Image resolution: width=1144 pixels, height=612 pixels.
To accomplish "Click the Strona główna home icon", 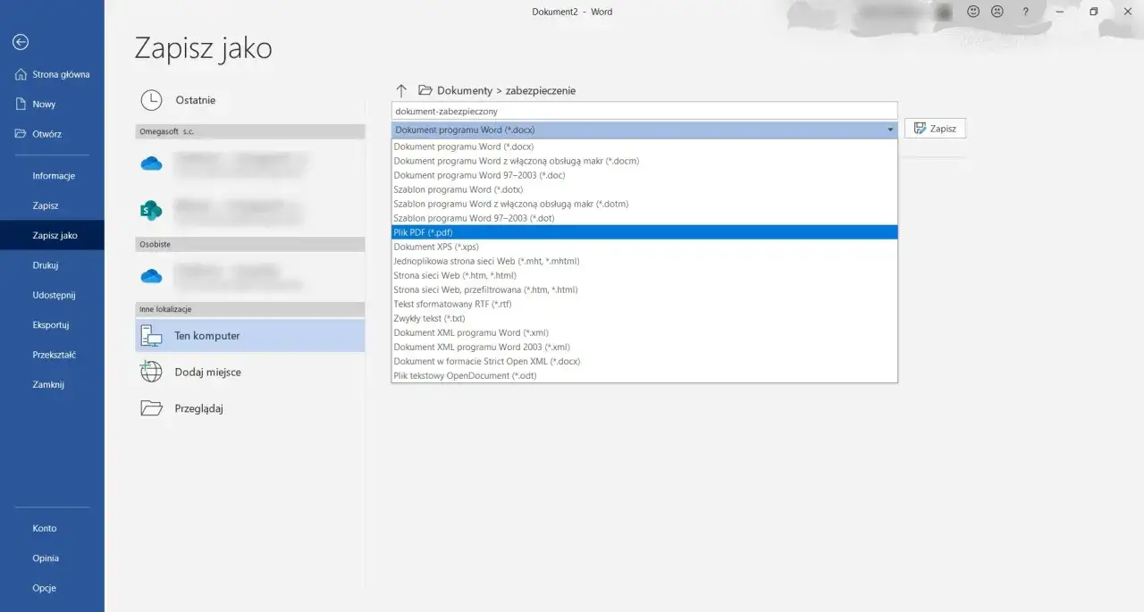I will [21, 74].
